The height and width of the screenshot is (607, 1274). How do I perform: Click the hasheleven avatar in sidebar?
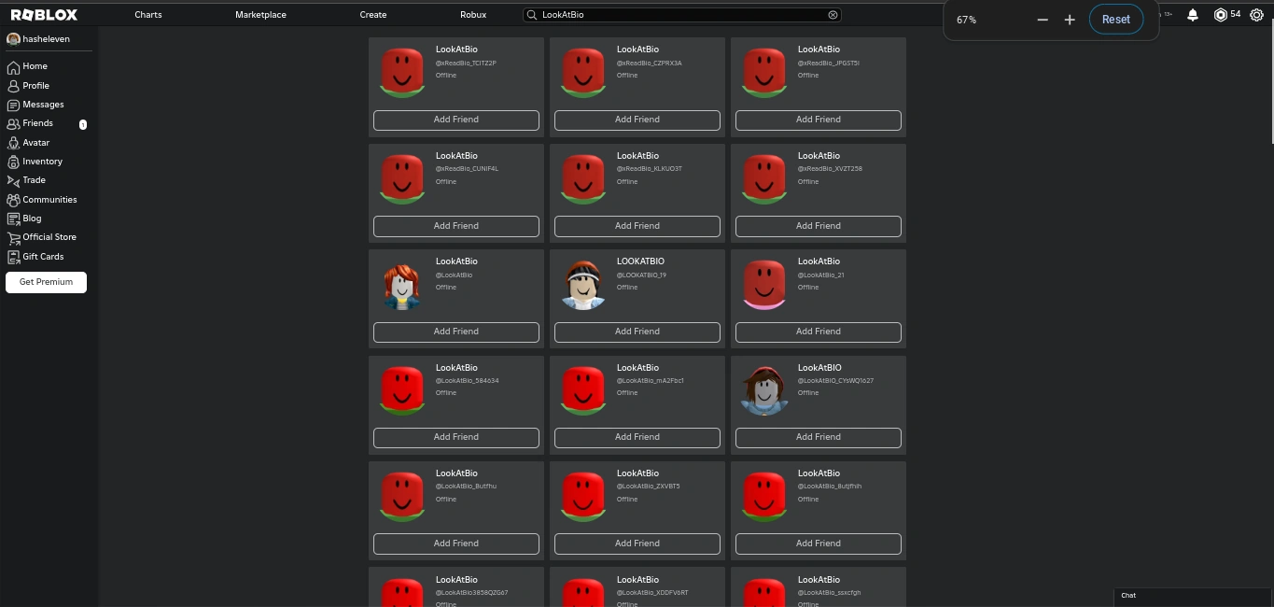(x=13, y=39)
